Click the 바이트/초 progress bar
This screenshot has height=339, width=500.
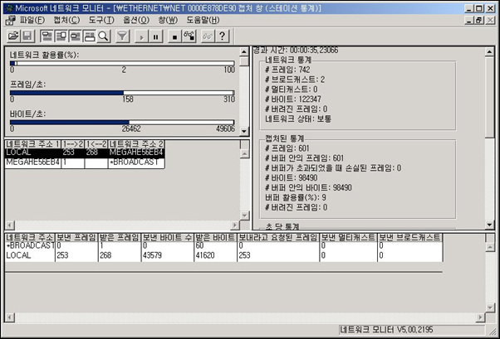point(122,123)
